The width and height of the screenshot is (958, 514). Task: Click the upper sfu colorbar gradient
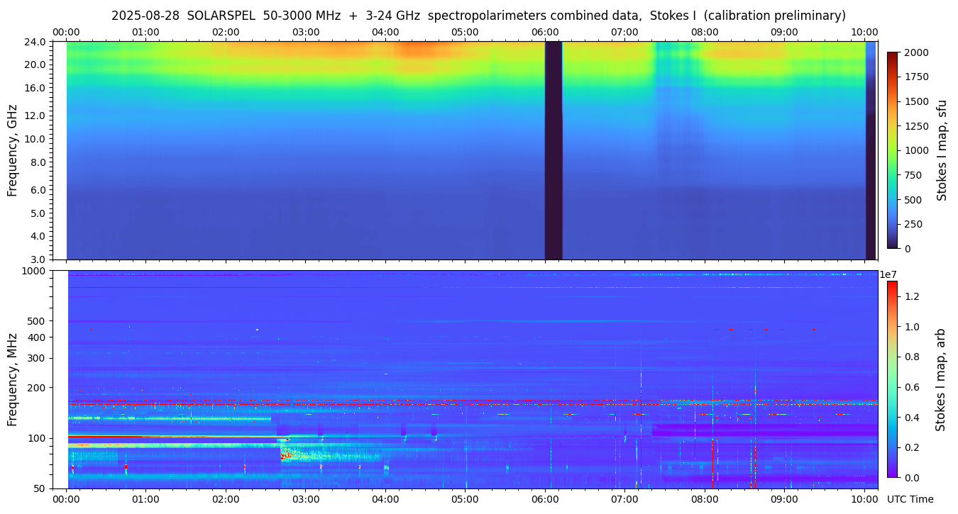tap(893, 150)
